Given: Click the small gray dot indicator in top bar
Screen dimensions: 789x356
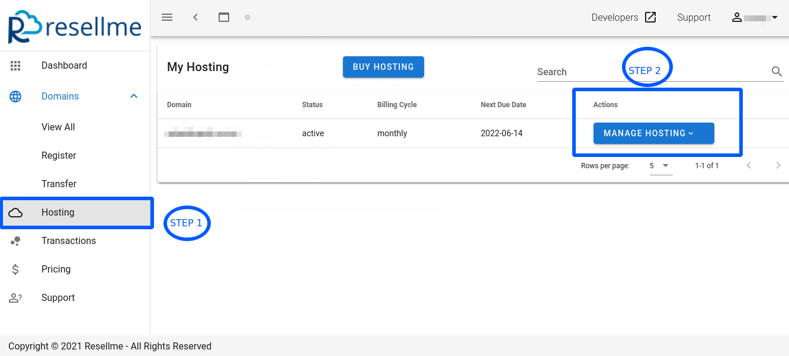Looking at the screenshot, I should (248, 17).
